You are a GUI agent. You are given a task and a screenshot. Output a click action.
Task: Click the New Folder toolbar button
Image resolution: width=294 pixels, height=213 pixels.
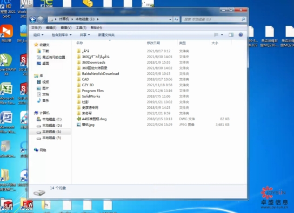point(106,35)
